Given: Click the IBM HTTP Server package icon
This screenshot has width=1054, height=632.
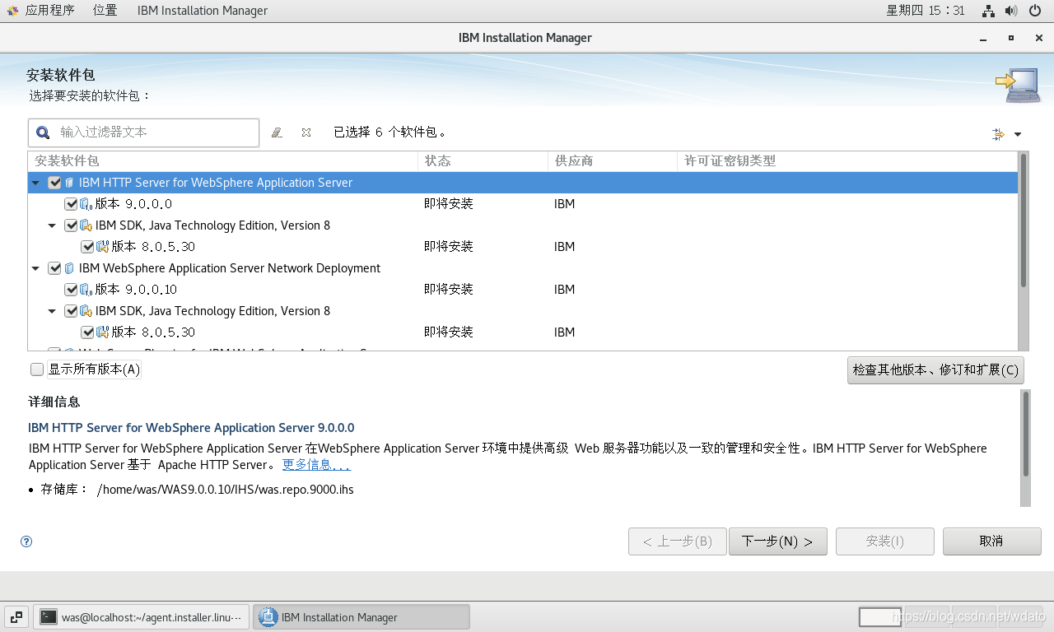Looking at the screenshot, I should coord(70,183).
